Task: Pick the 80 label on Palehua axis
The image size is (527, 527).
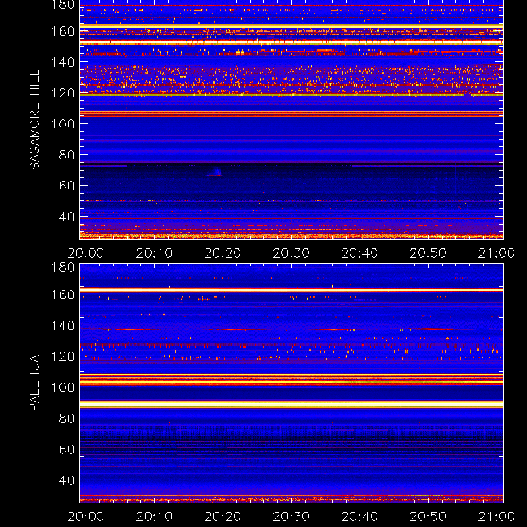Action: 67,418
